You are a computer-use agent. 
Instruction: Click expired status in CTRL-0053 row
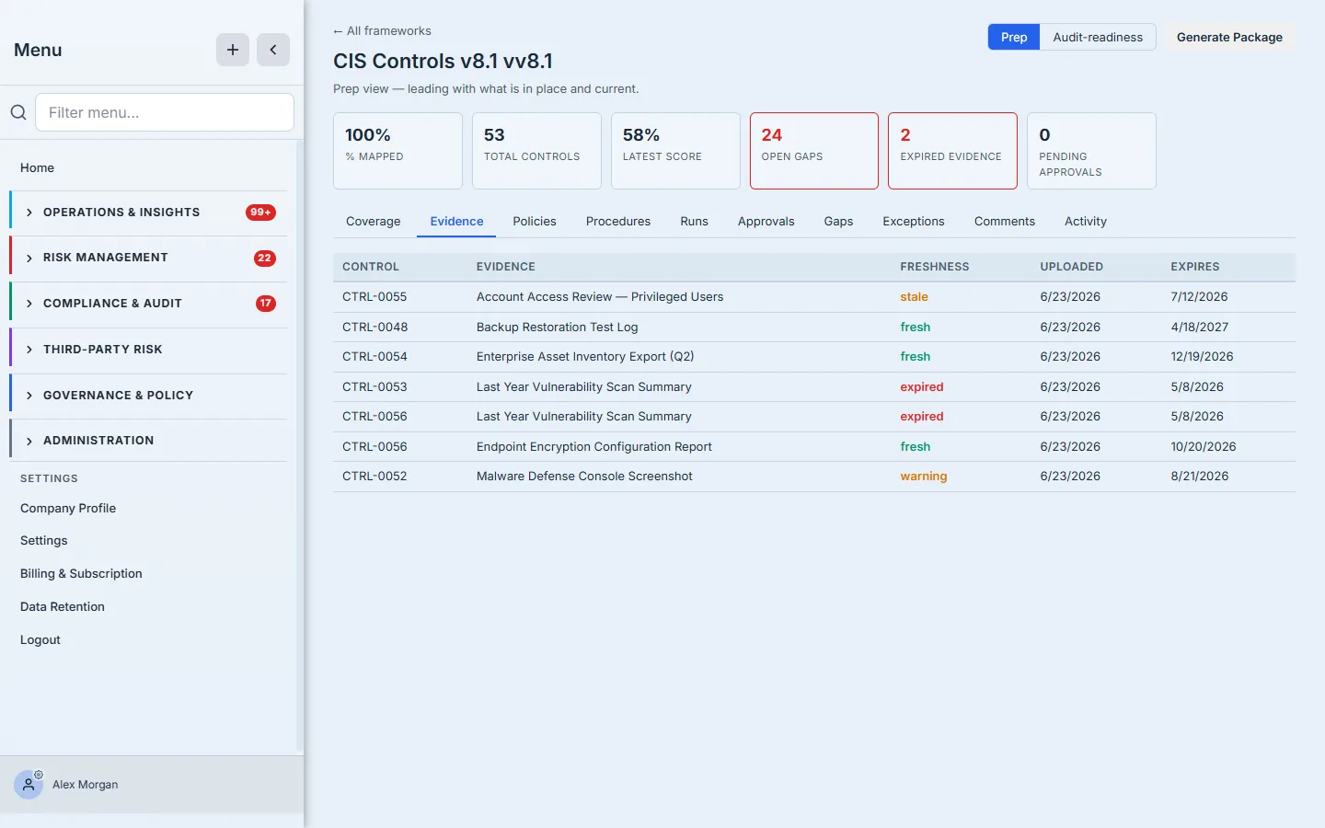click(x=922, y=387)
